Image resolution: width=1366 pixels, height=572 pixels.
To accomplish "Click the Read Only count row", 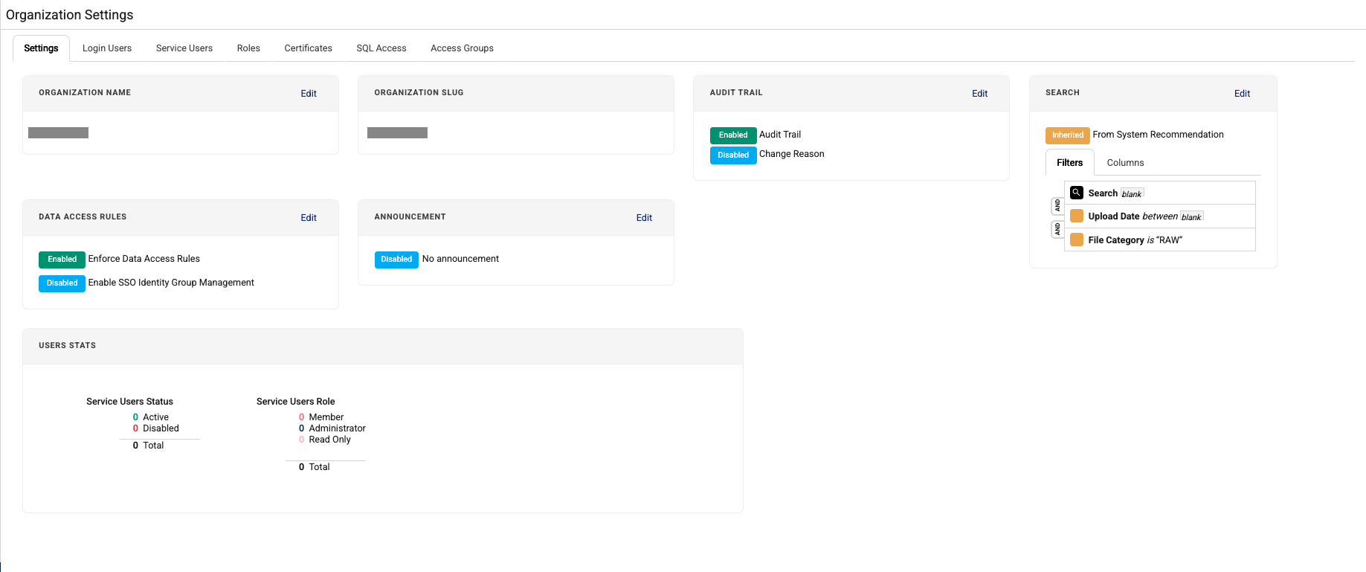I will pos(325,440).
